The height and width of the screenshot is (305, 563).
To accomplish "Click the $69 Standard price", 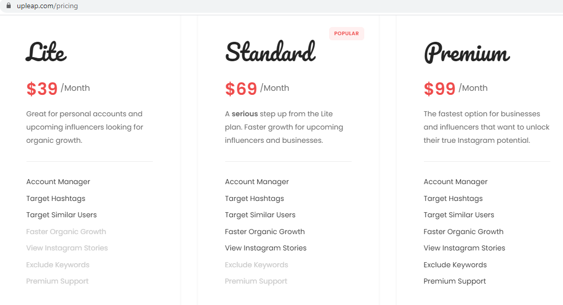I will click(241, 89).
